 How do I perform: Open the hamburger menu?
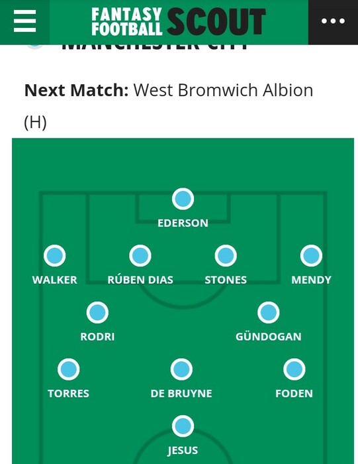pyautogui.click(x=24, y=21)
